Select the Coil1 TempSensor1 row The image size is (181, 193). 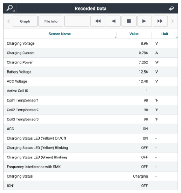click(90, 100)
